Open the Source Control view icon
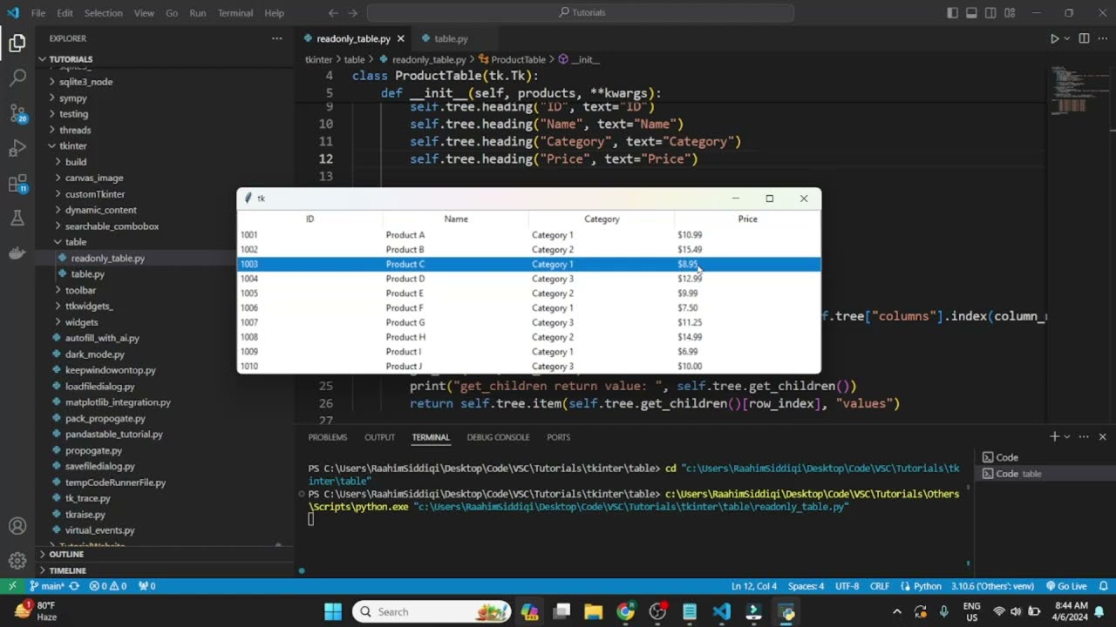Viewport: 1116px width, 627px height. pyautogui.click(x=17, y=113)
